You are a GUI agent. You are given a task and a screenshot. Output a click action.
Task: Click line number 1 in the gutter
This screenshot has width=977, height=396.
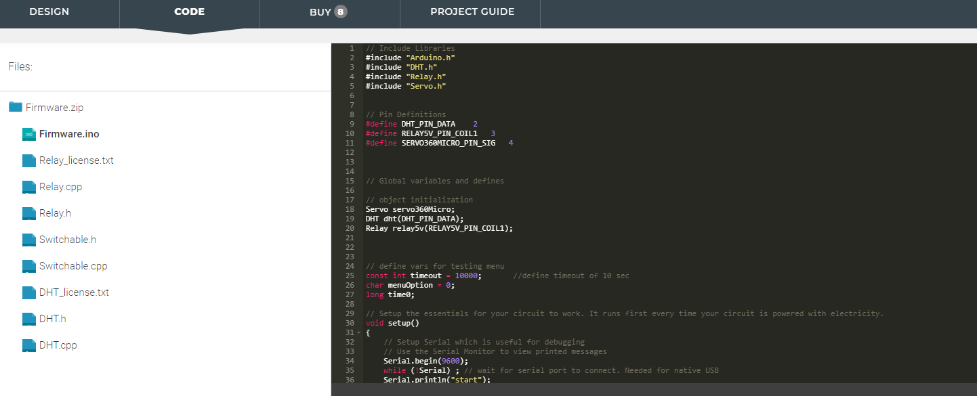[352, 48]
